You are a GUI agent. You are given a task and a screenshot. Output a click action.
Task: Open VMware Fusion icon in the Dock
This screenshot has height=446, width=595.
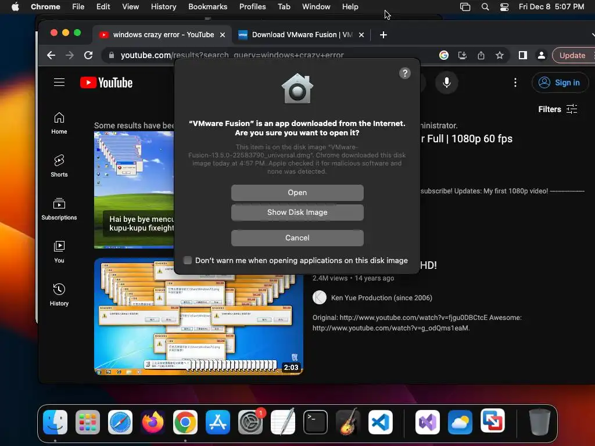click(x=493, y=420)
